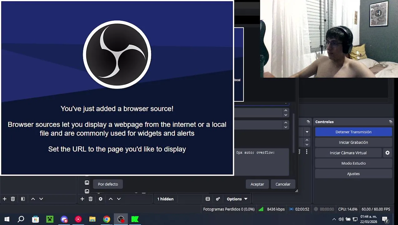Move source up arrow in Sources panel

click(110, 199)
